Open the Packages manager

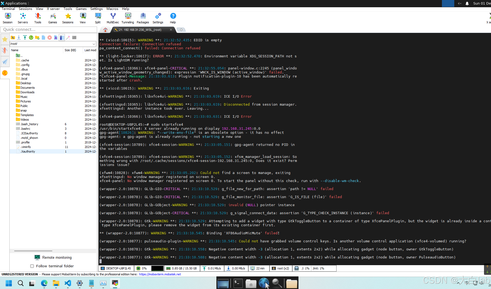pos(143,18)
